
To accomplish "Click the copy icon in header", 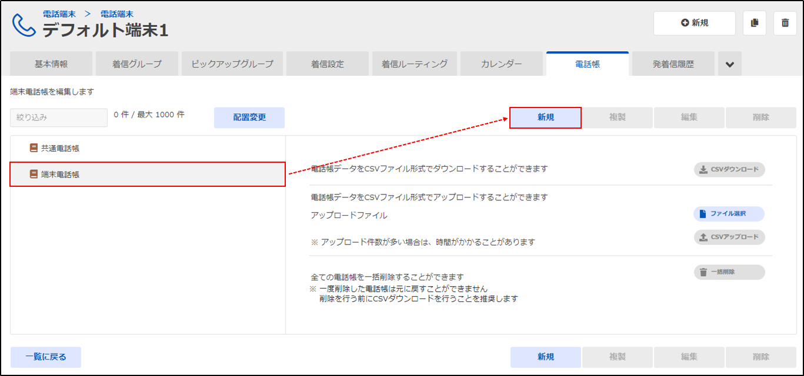I will click(x=755, y=23).
